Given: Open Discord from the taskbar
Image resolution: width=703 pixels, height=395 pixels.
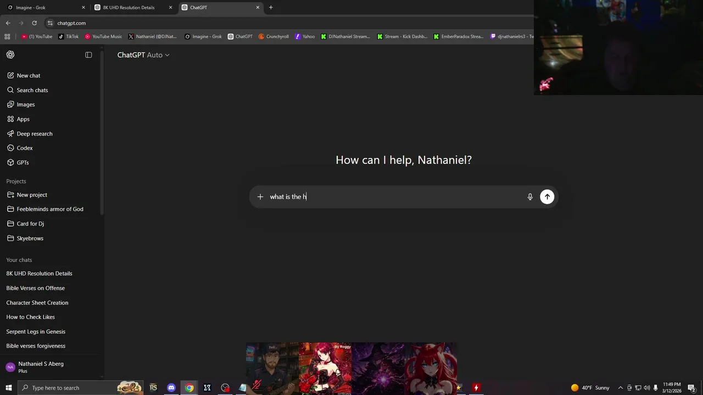Looking at the screenshot, I should [171, 388].
